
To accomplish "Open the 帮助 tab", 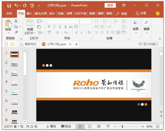I will tap(109, 13).
